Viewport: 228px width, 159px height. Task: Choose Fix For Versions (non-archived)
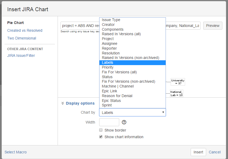[133, 81]
